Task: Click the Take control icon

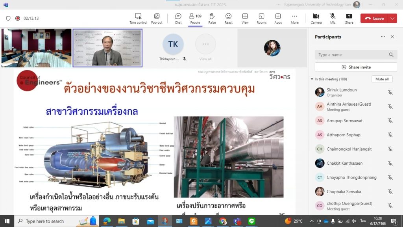Action: (138, 18)
